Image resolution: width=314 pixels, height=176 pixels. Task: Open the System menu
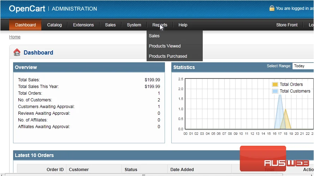[x=134, y=25]
